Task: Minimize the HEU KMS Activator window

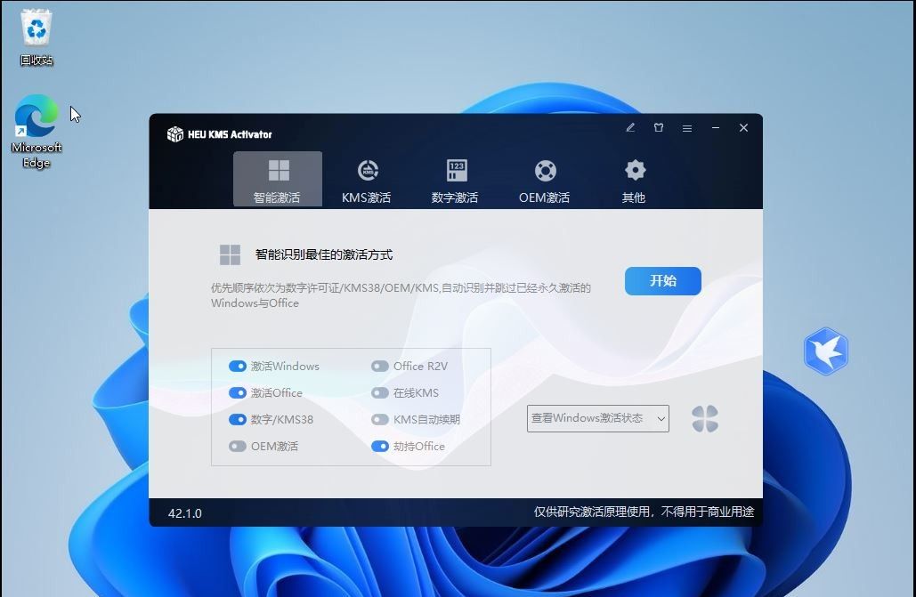Action: point(716,127)
